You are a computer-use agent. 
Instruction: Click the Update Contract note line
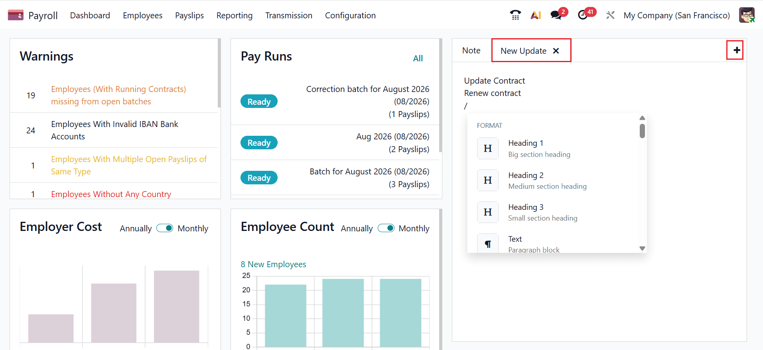(x=494, y=81)
